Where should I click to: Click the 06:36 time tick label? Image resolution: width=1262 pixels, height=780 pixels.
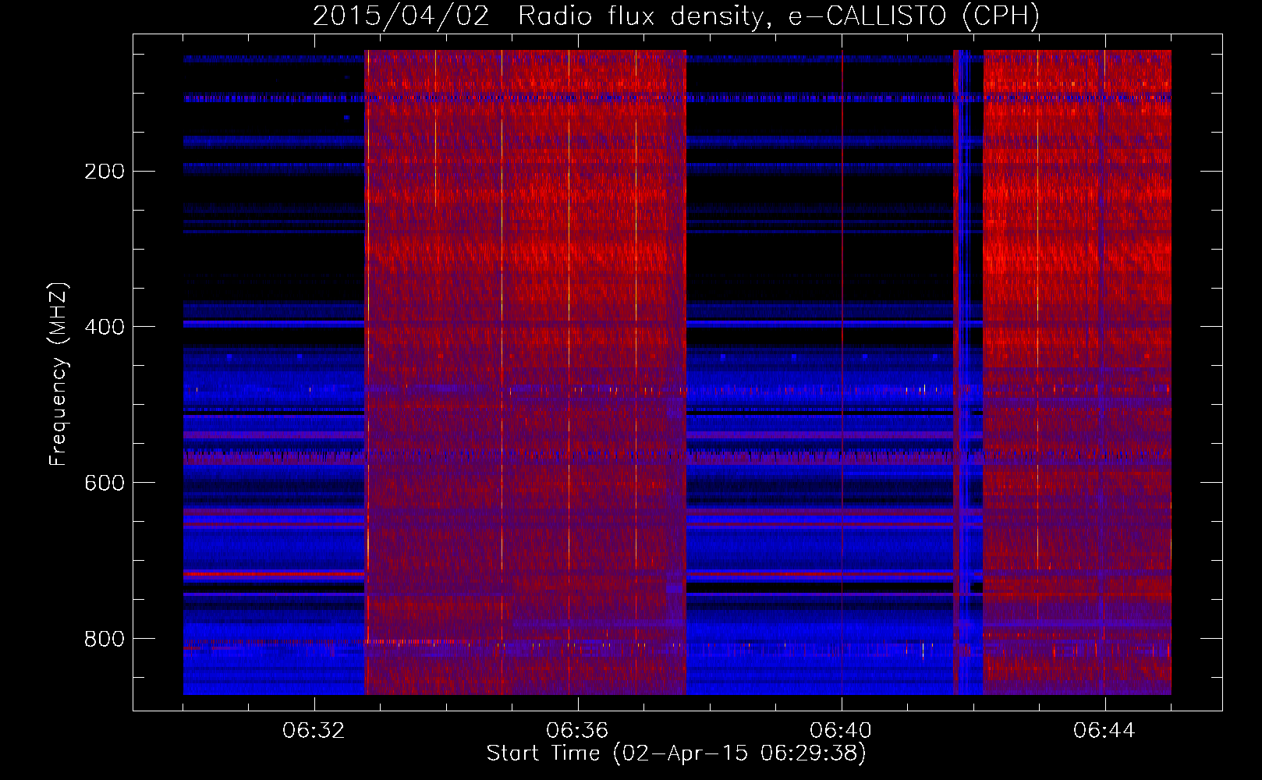pos(577,731)
